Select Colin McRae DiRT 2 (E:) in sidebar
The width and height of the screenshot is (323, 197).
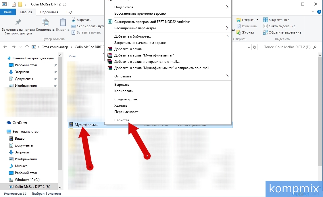click(x=29, y=186)
